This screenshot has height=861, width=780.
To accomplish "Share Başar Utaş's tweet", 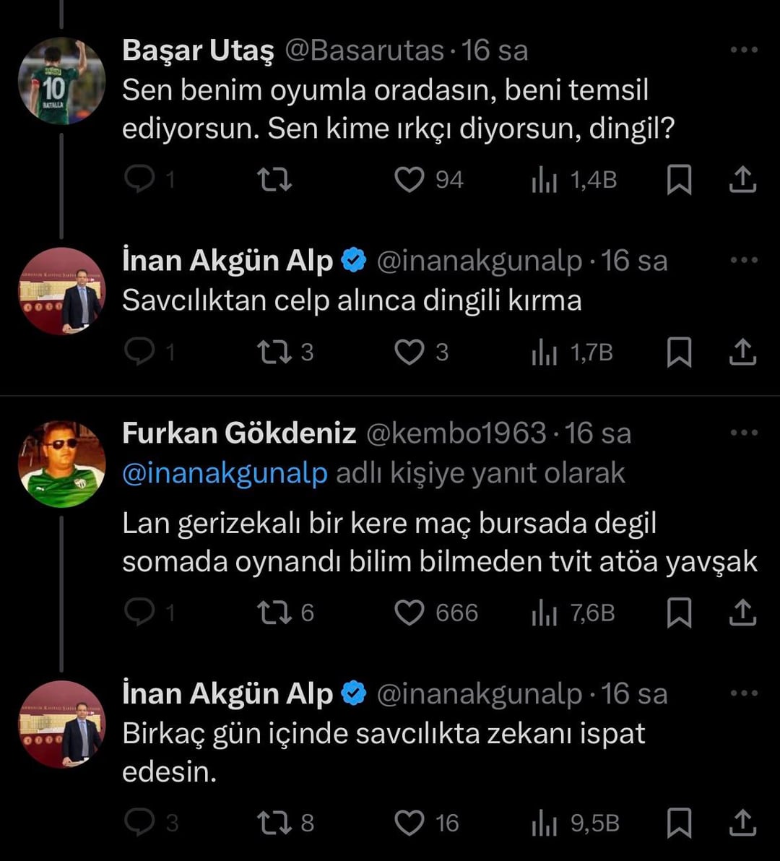I will pyautogui.click(x=742, y=180).
